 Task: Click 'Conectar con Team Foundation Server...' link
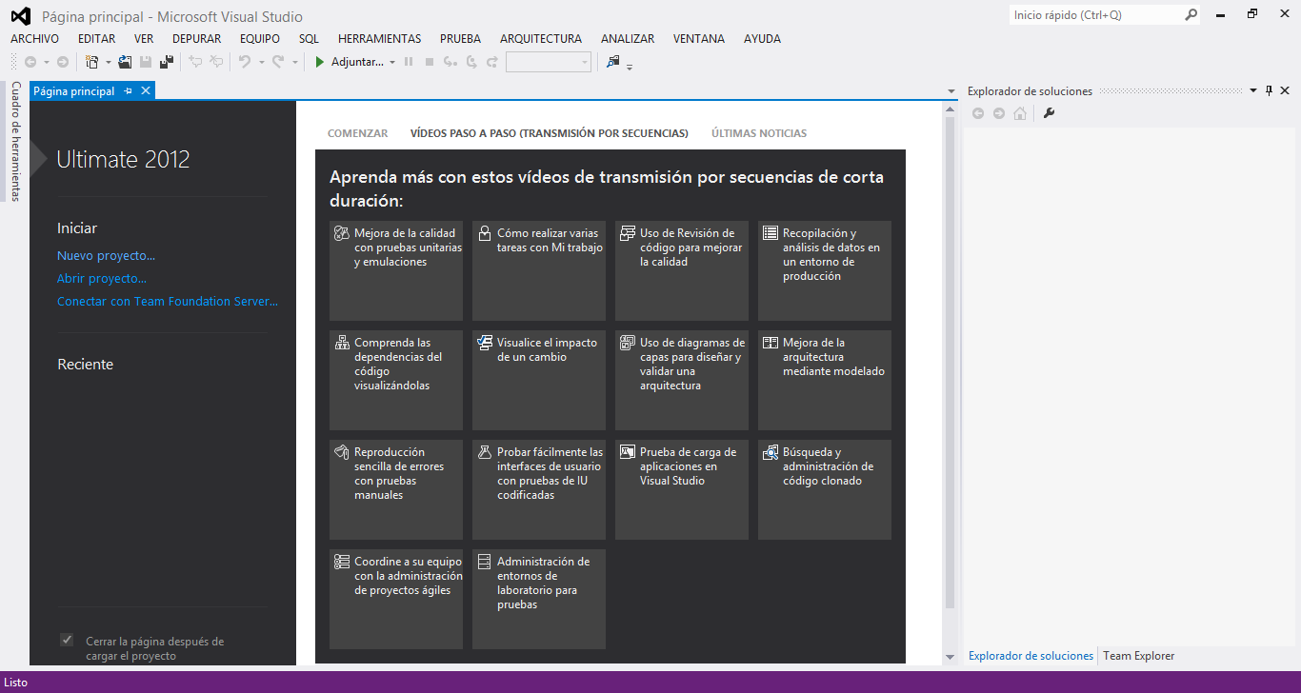[168, 302]
